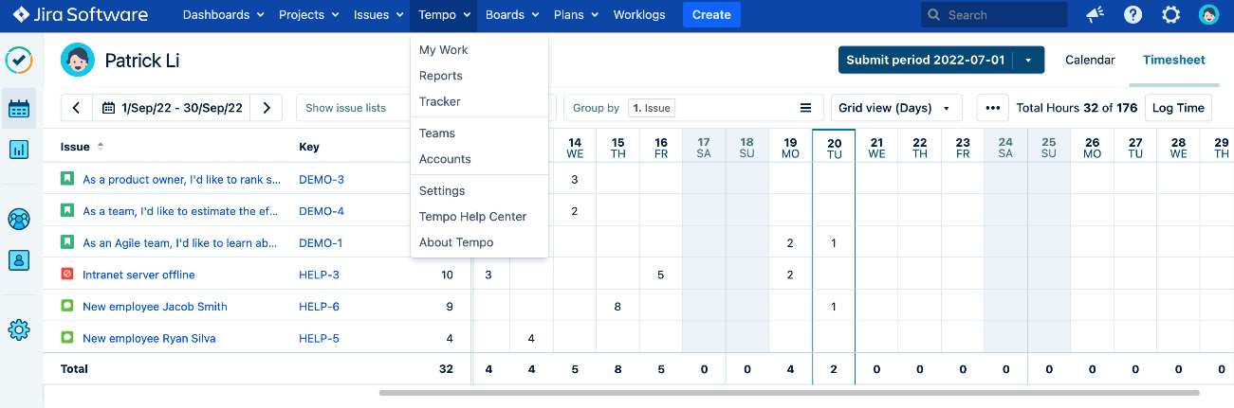The height and width of the screenshot is (408, 1234).
Task: Open the Teams icon in left sidebar
Action: pyautogui.click(x=19, y=220)
